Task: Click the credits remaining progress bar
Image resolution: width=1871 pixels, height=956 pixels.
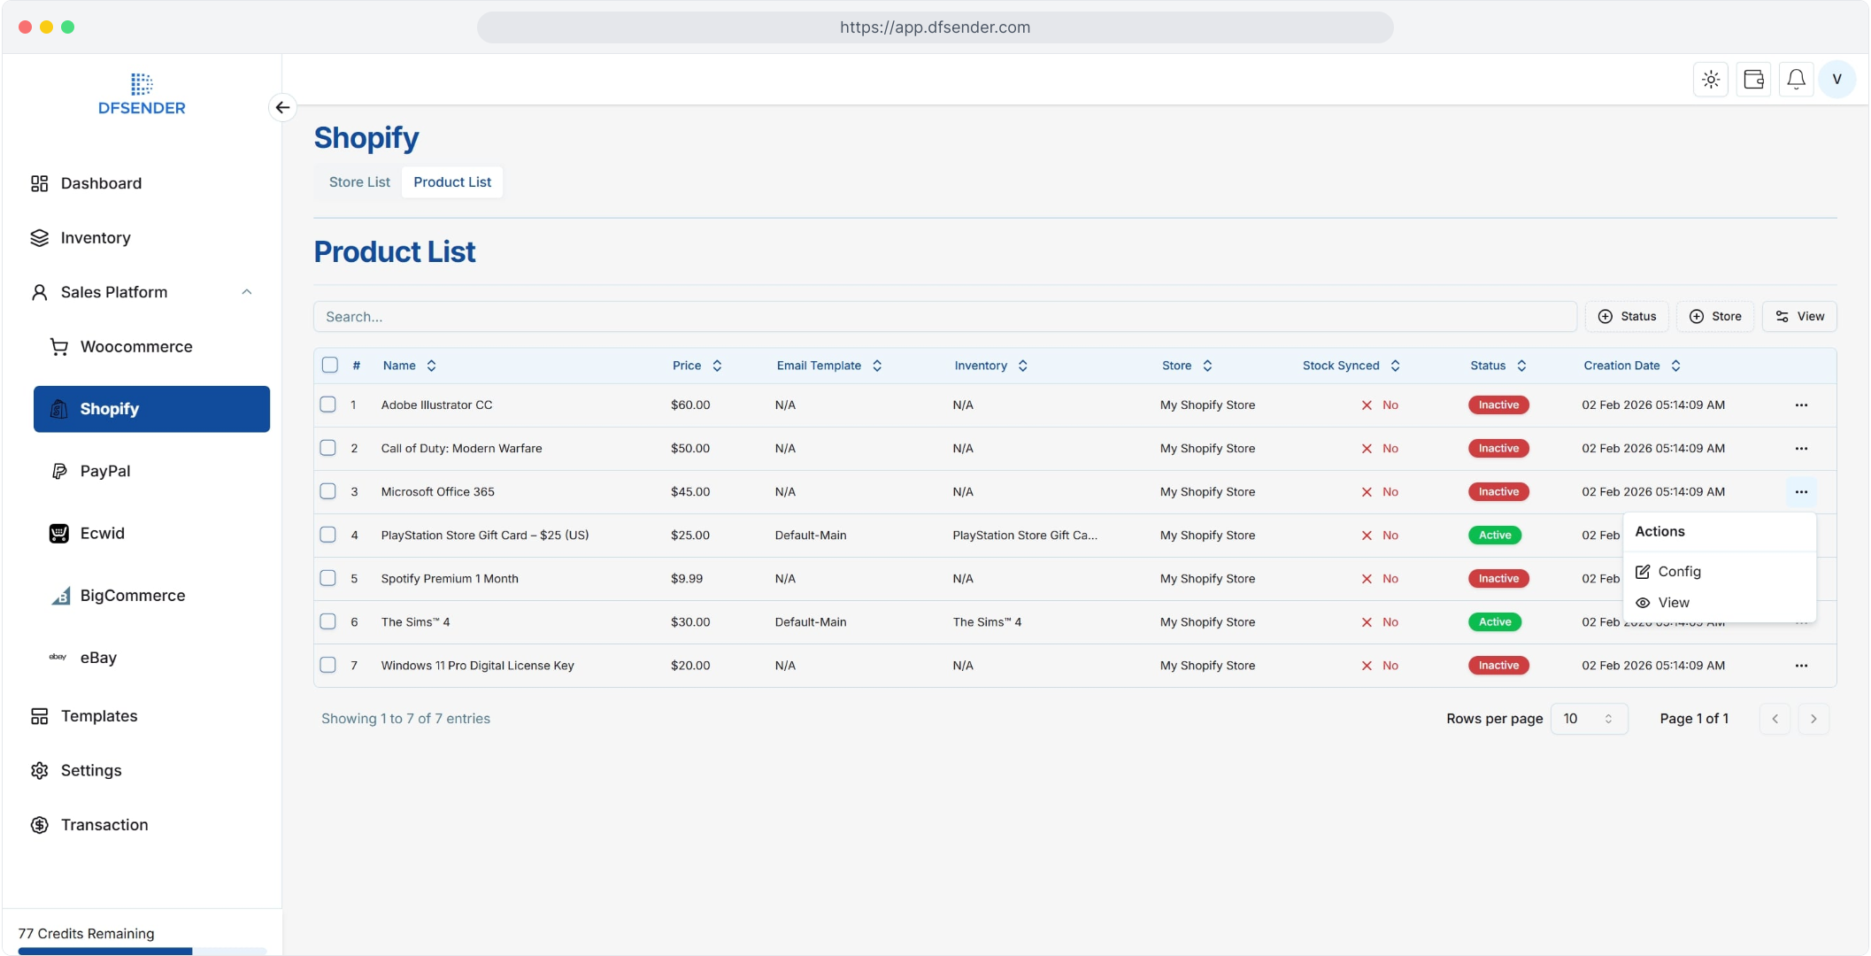Action: tap(142, 952)
